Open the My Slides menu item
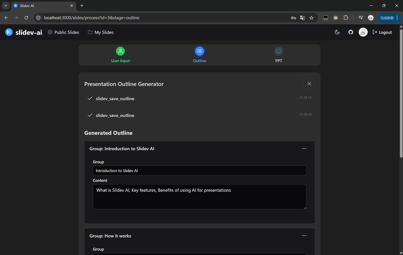 point(101,32)
